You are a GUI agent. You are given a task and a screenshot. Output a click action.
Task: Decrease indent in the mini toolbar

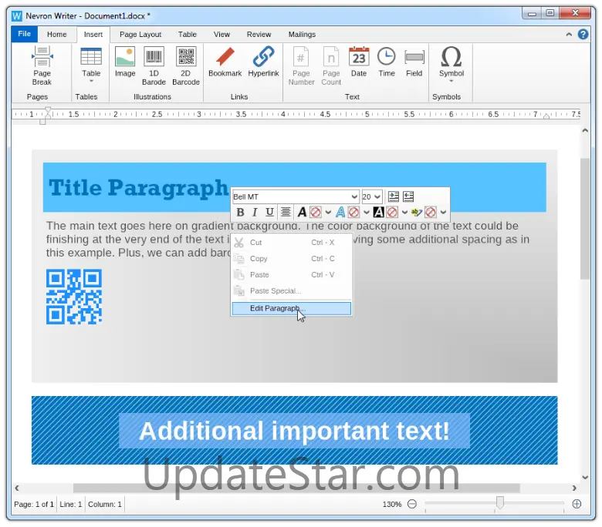pos(408,196)
